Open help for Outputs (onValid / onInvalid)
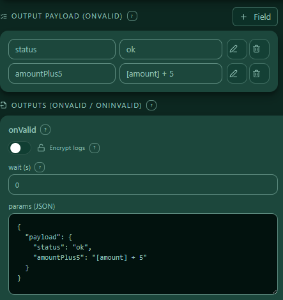Image resolution: width=283 pixels, height=300 pixels. click(151, 105)
